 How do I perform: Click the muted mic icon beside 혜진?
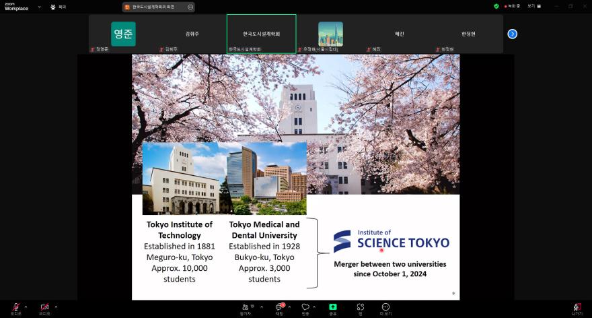(x=369, y=50)
